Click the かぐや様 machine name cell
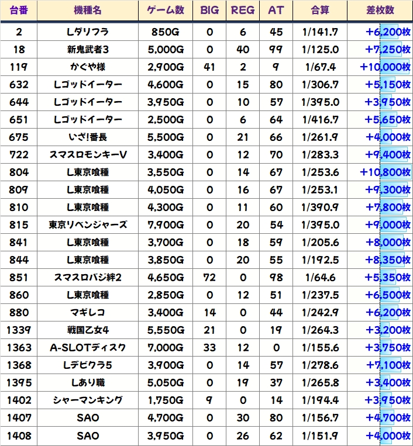413x446 pixels. tap(88, 67)
